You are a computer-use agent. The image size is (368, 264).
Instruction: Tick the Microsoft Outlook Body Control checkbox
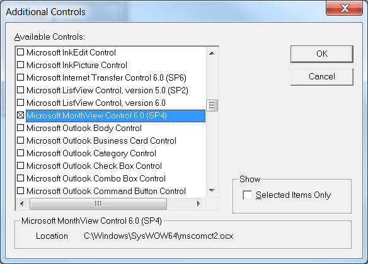pyautogui.click(x=21, y=128)
